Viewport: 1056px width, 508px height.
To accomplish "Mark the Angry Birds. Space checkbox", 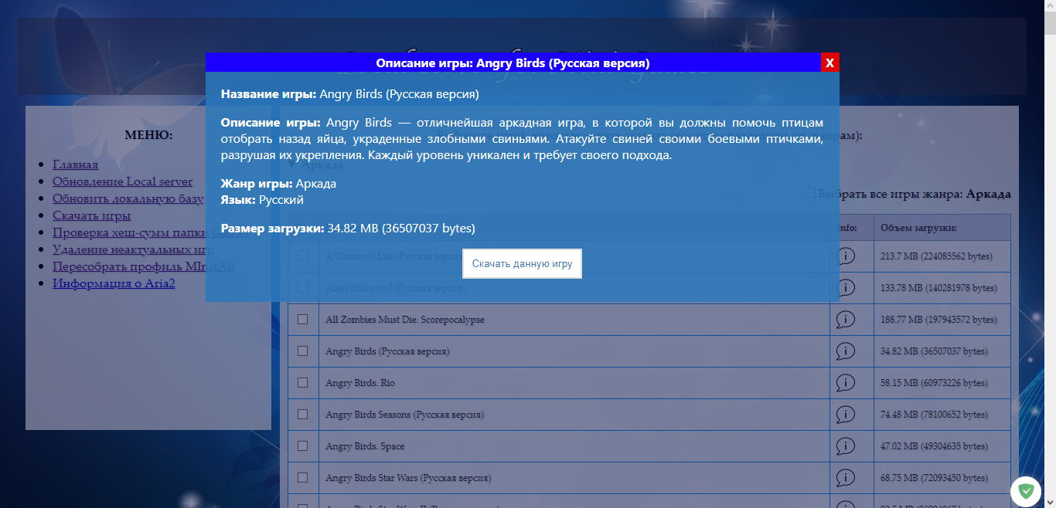I will coord(303,445).
